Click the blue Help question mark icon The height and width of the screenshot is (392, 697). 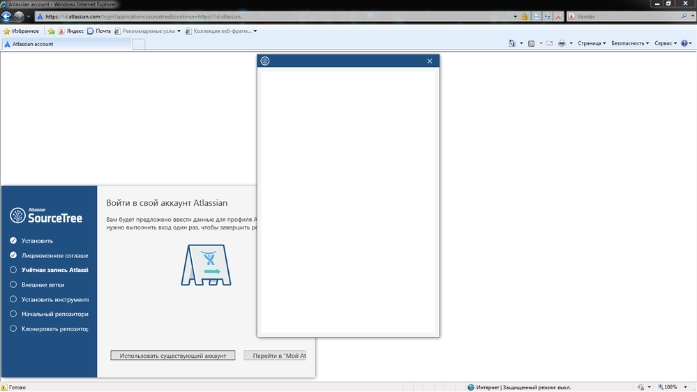684,43
